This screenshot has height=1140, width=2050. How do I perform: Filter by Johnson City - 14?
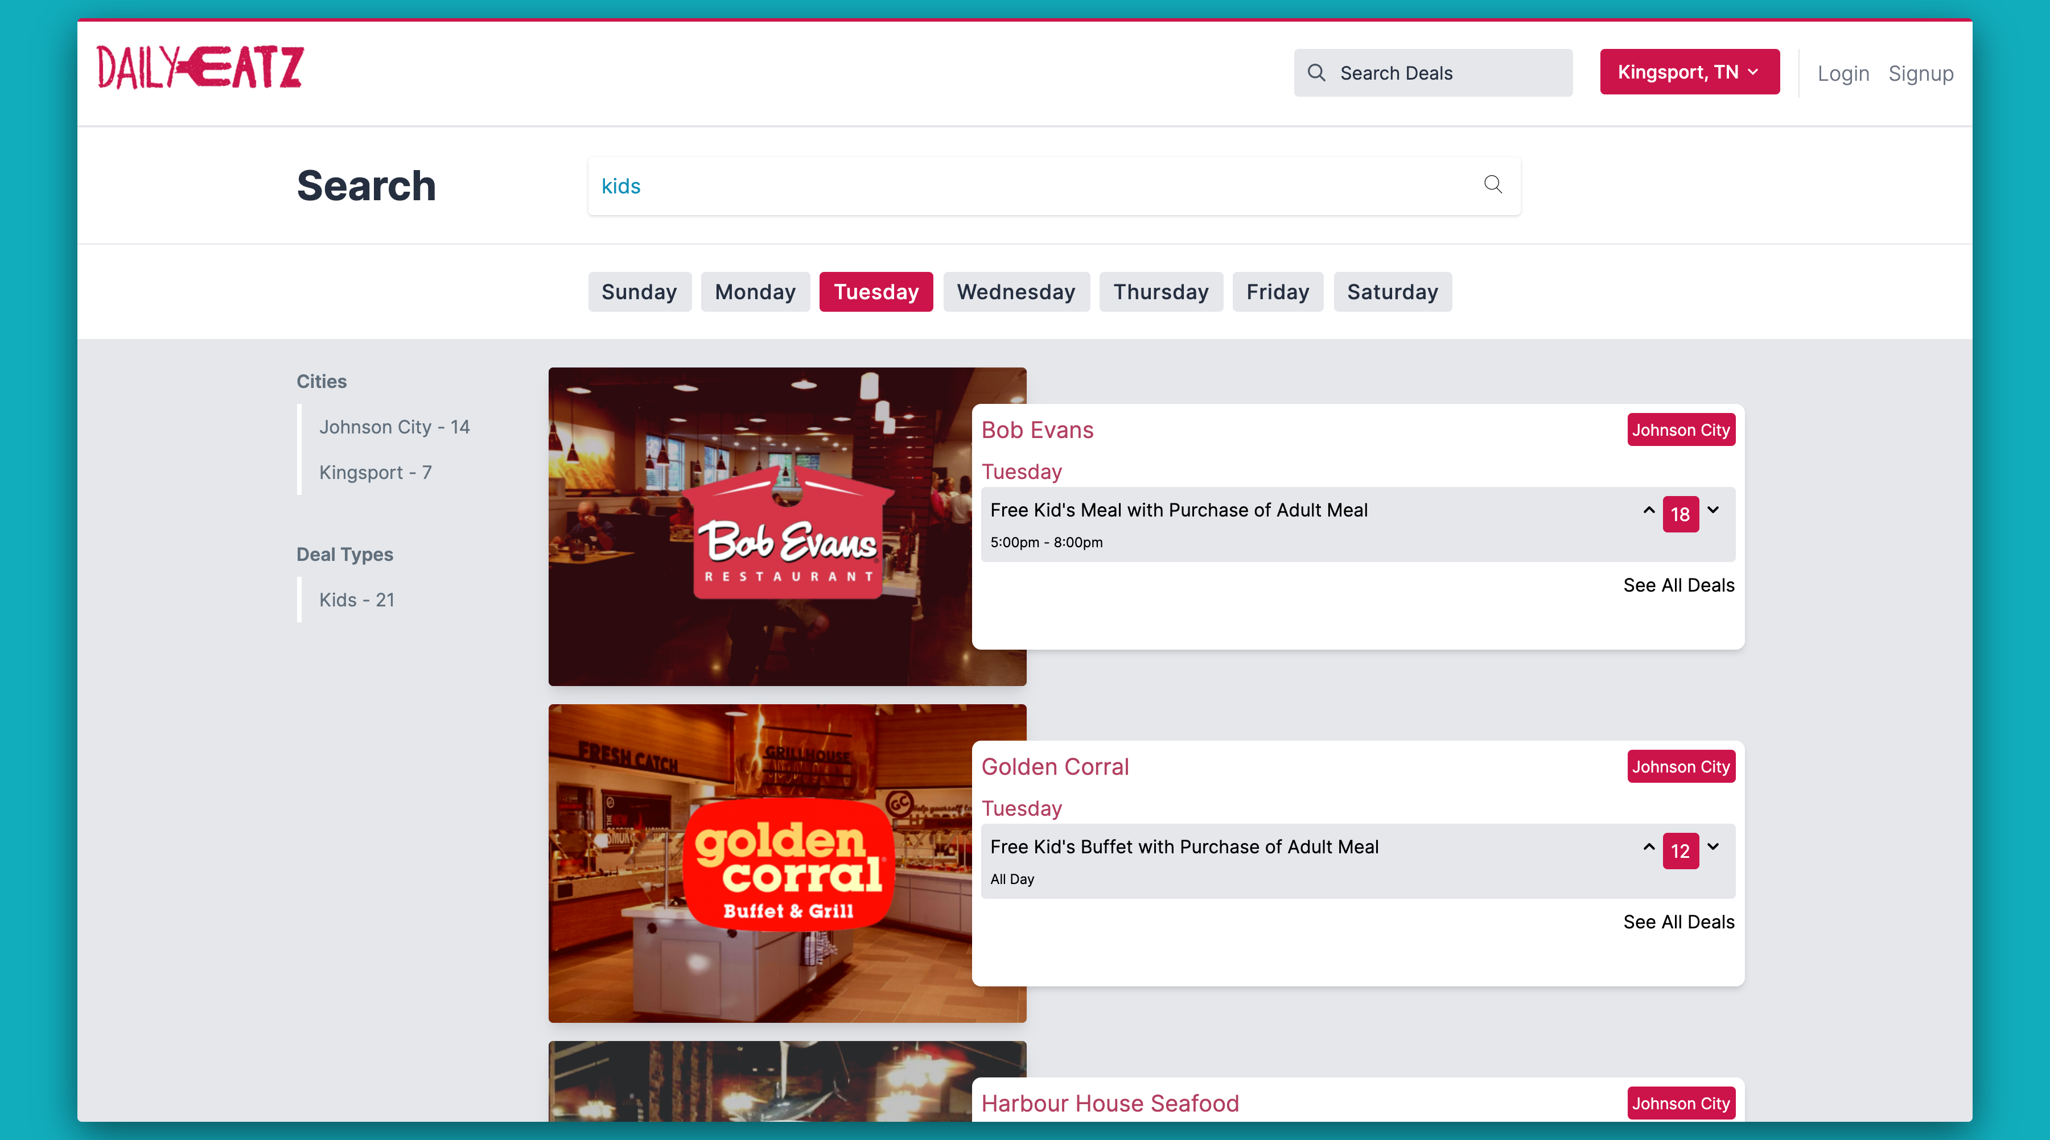[x=394, y=427]
